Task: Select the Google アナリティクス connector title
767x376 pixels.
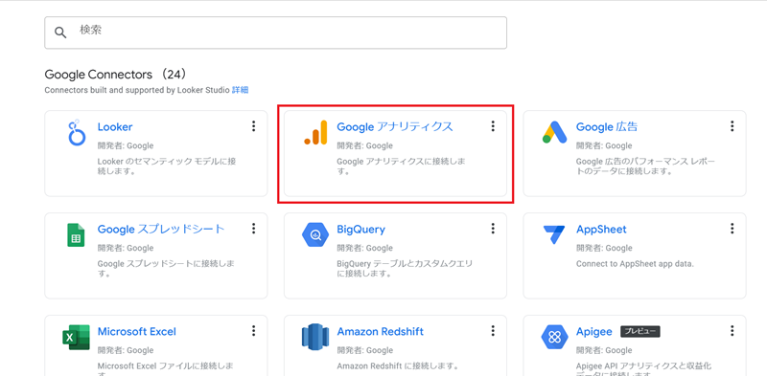Action: click(395, 127)
